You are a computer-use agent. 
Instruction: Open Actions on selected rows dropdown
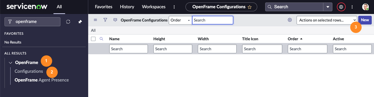click(x=327, y=20)
